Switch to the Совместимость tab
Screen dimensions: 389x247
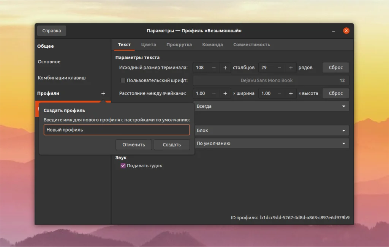pyautogui.click(x=251, y=44)
